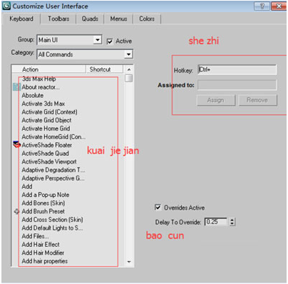The width and height of the screenshot is (288, 284).
Task: Select the 3ds Max Help action
Action: tap(39, 78)
